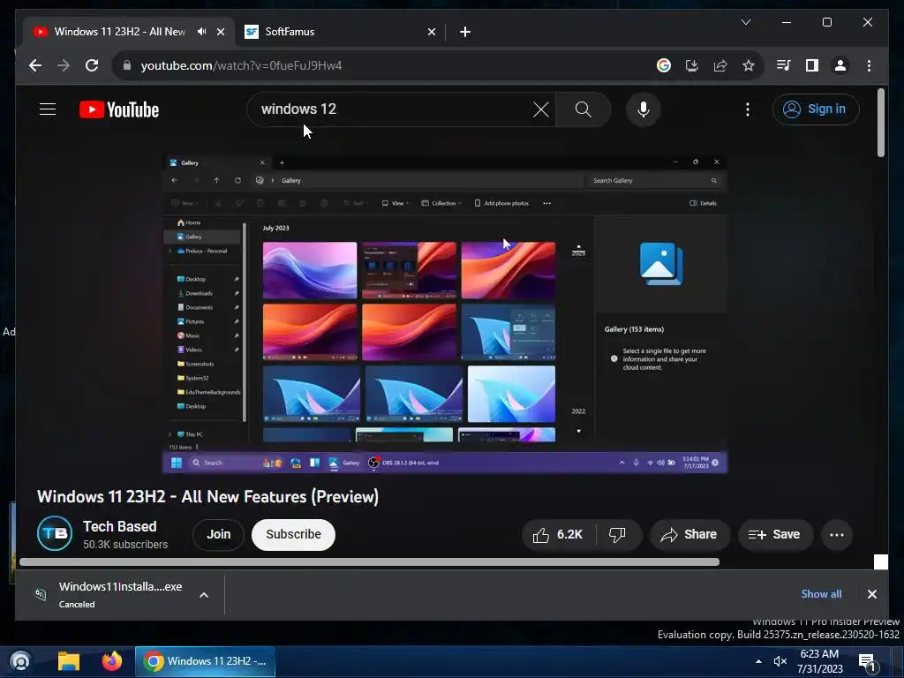Click the 50.3K subscribers text

pos(125,544)
